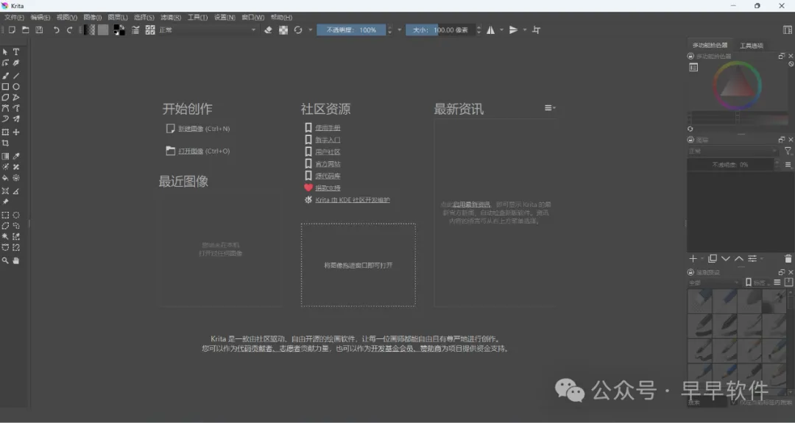The image size is (795, 423).
Task: Expand the reload preset dropdown arrow
Action: [311, 30]
